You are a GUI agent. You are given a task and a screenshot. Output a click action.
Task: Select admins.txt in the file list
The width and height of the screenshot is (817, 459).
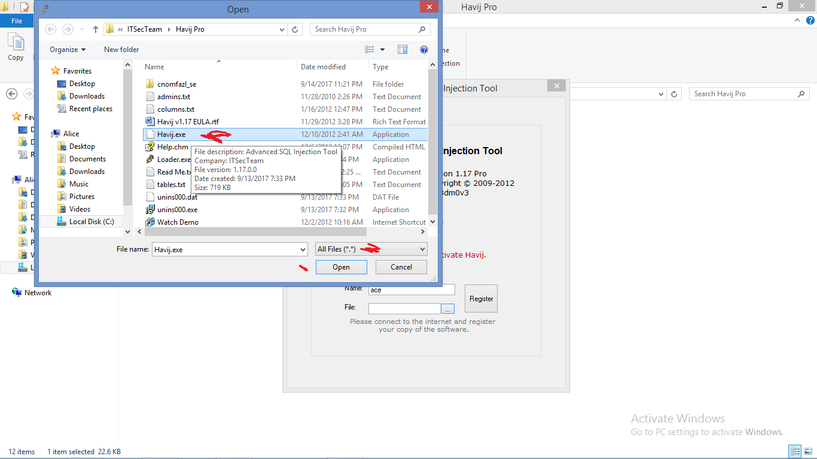coord(173,97)
